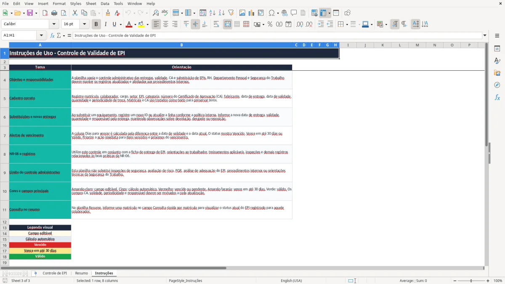
Task: Click the zoom slider in status bar
Action: 471,281
